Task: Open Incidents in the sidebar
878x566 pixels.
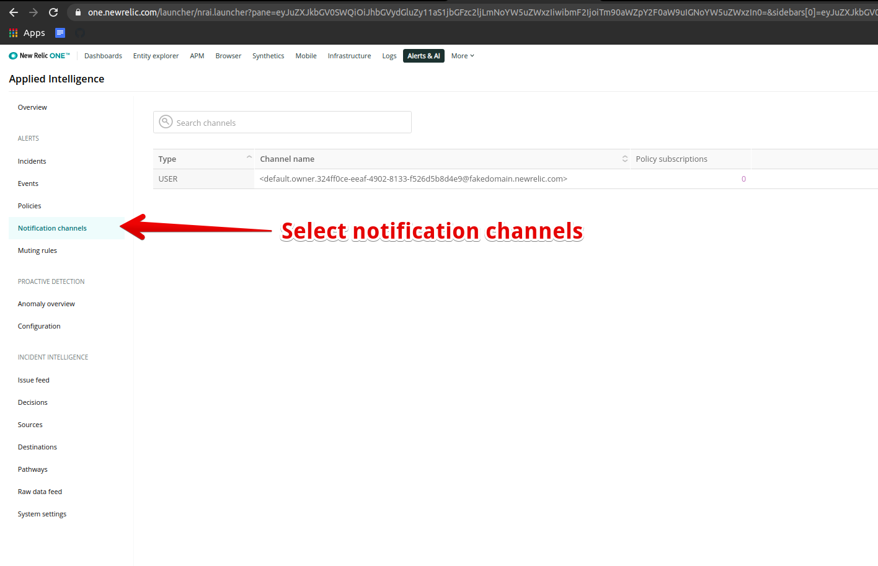Action: click(32, 161)
